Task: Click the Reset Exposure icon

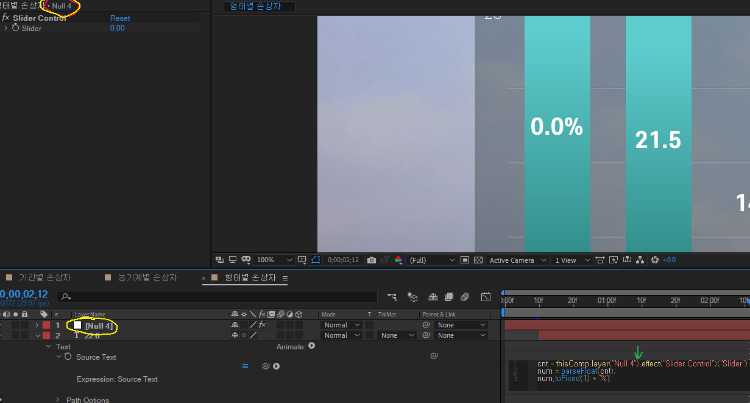Action: (655, 260)
